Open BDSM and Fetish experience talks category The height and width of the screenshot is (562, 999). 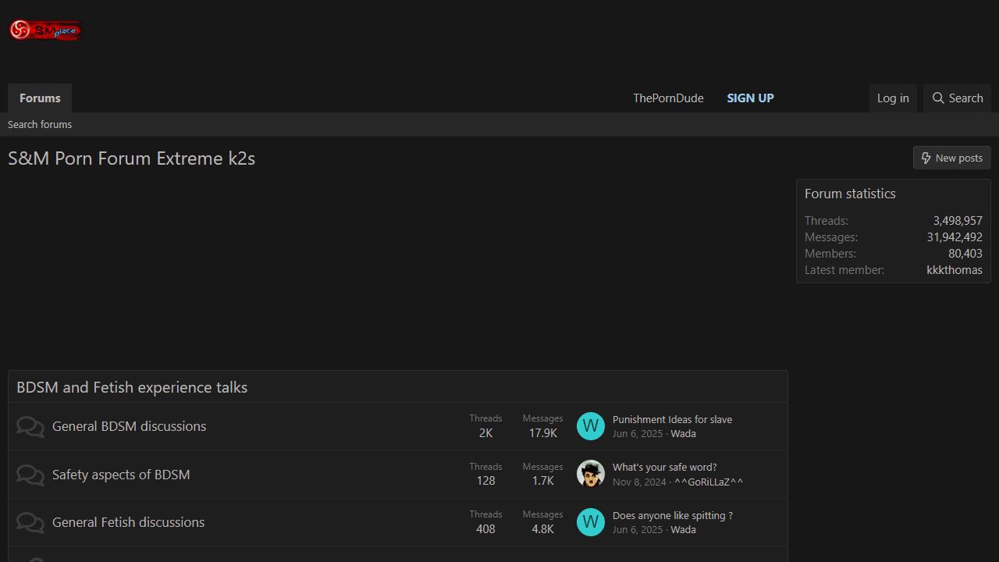[132, 387]
